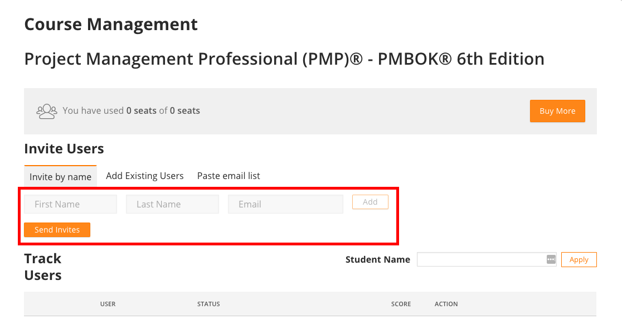This screenshot has height=319, width=622.
Task: Select the Invite by name tab
Action: tap(60, 177)
